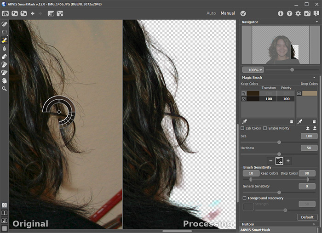
Task: Toggle second Keep Colors dark swatch checkbox
Action: (243, 99)
